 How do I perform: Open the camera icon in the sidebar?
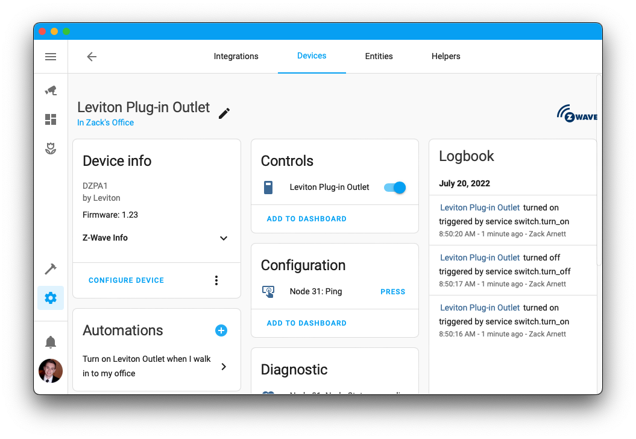[51, 90]
